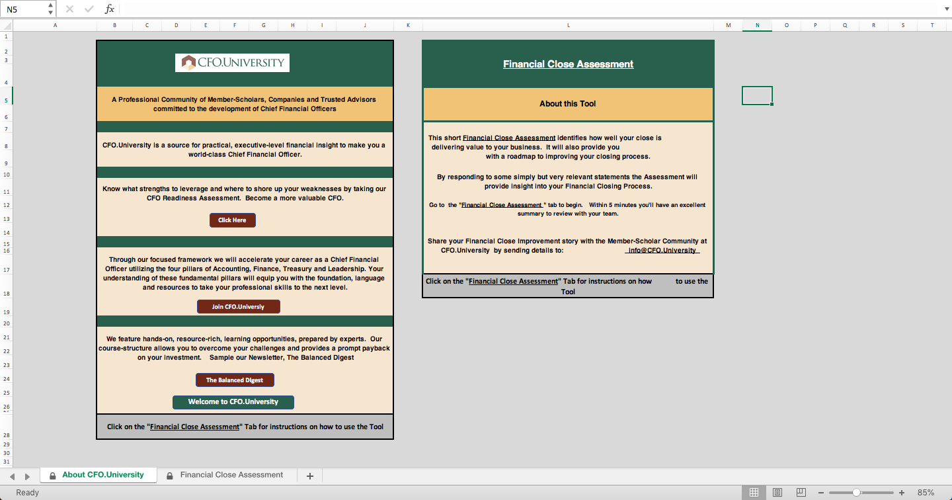This screenshot has width=952, height=500.
Task: Open the Name Box stepper arrows
Action: 51,9
